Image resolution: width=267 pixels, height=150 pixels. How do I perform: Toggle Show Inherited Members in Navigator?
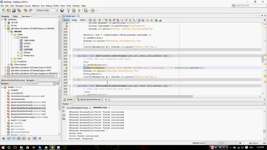pos(4,138)
